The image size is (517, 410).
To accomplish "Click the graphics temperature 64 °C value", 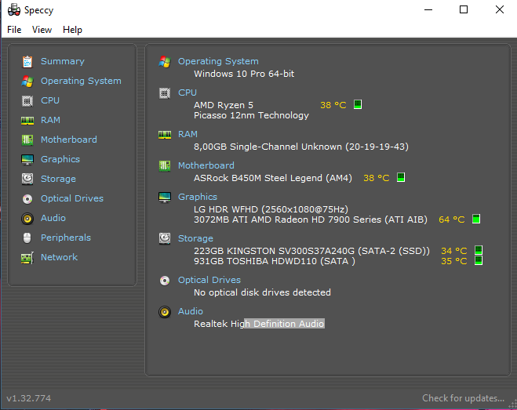I will coord(452,220).
